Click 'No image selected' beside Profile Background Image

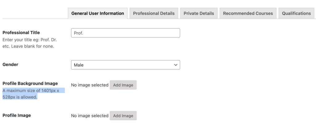click(89, 85)
